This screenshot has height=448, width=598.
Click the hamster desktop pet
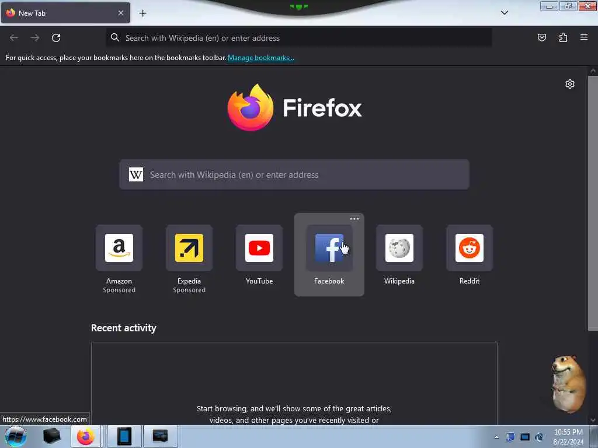pos(568,384)
